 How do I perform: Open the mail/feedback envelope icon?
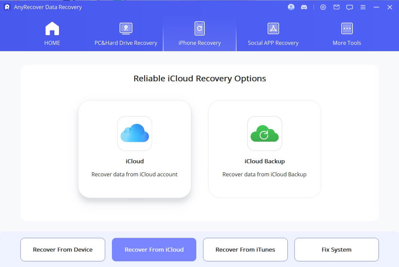pos(336,7)
